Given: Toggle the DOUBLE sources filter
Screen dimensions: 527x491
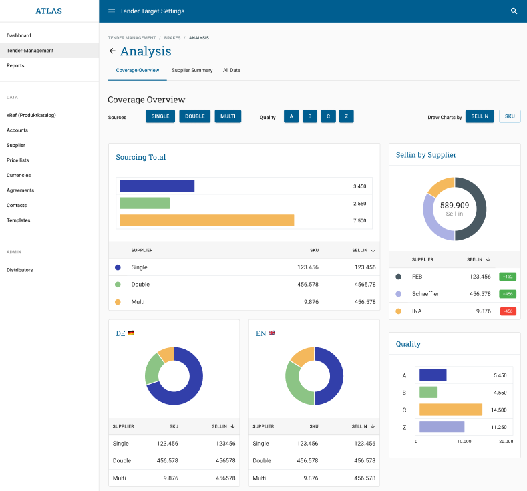Looking at the screenshot, I should pyautogui.click(x=195, y=116).
